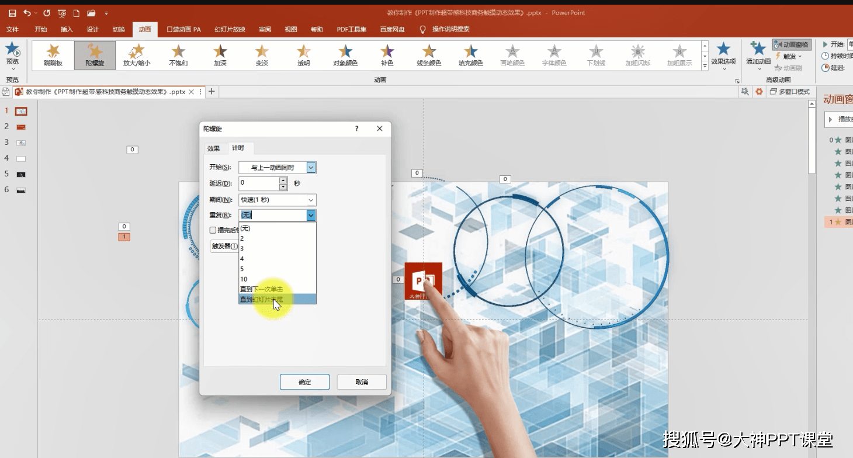Toggle the 动画窗格 animation pane
The image size is (853, 458).
click(792, 44)
